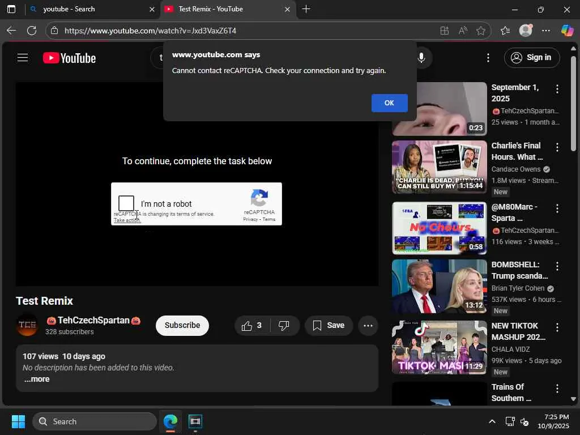Open Edge tab actions menu icon
The image size is (580, 435).
click(11, 9)
